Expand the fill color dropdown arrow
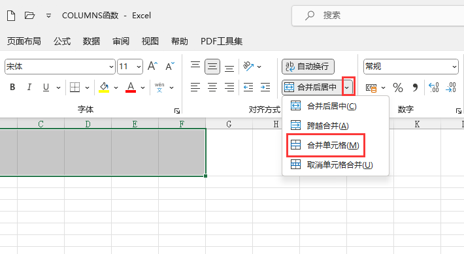Image resolution: width=464 pixels, height=254 pixels. 116,87
